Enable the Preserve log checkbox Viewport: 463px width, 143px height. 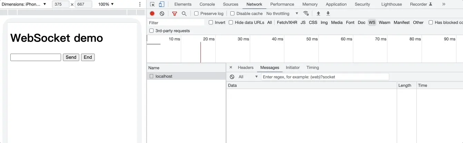(196, 13)
